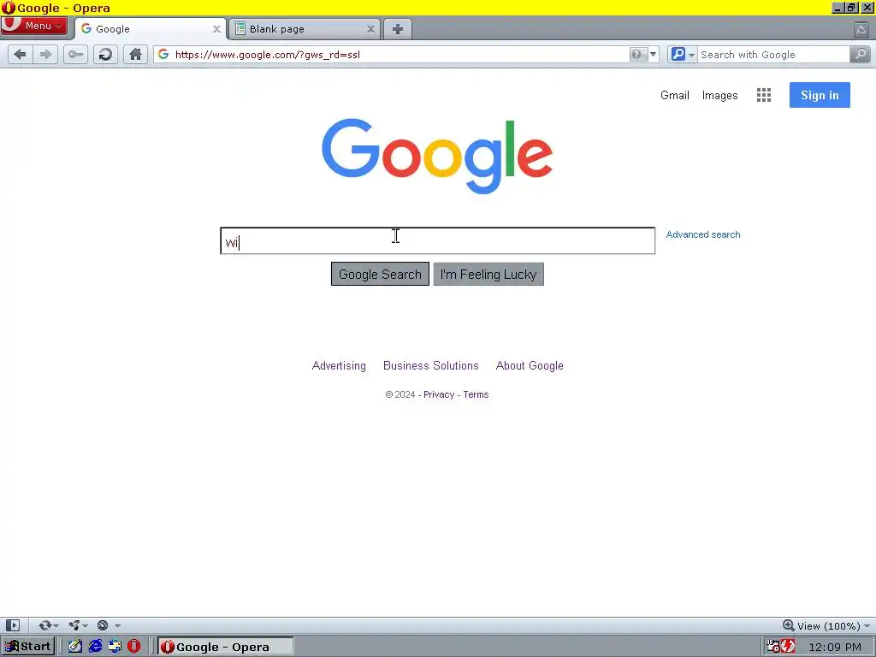Screen dimensions: 876x657
Task: Click the Google favicon in address bar
Action: [x=163, y=54]
